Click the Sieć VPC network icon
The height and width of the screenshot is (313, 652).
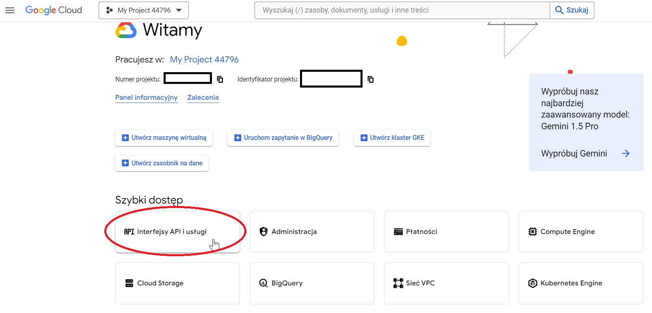pyautogui.click(x=398, y=283)
